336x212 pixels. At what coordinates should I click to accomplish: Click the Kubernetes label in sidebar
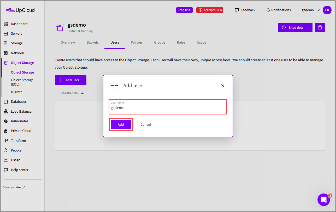pos(20,121)
